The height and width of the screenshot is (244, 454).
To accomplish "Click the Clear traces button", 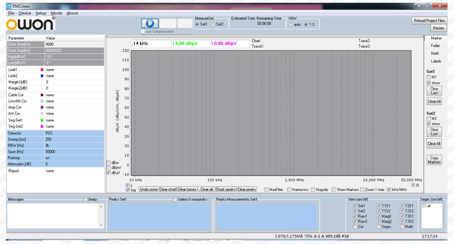I will (187, 190).
